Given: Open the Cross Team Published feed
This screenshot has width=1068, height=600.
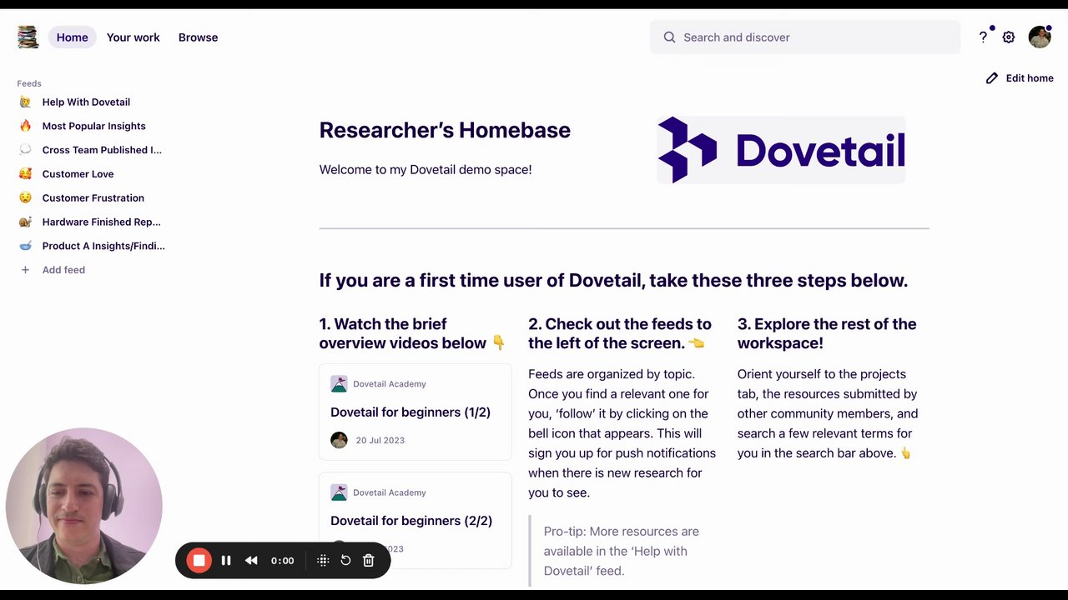Looking at the screenshot, I should pos(102,150).
